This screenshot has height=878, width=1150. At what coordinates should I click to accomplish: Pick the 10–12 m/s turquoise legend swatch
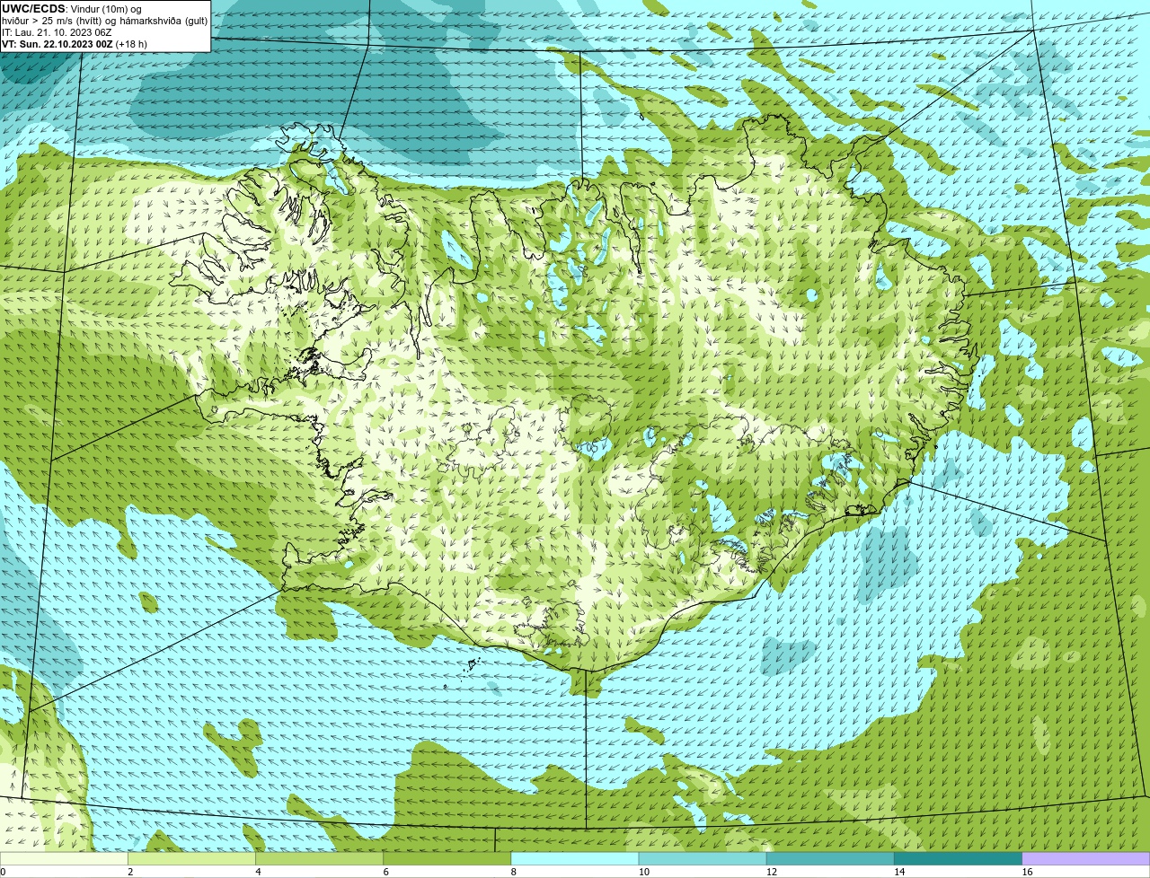pyautogui.click(x=703, y=858)
